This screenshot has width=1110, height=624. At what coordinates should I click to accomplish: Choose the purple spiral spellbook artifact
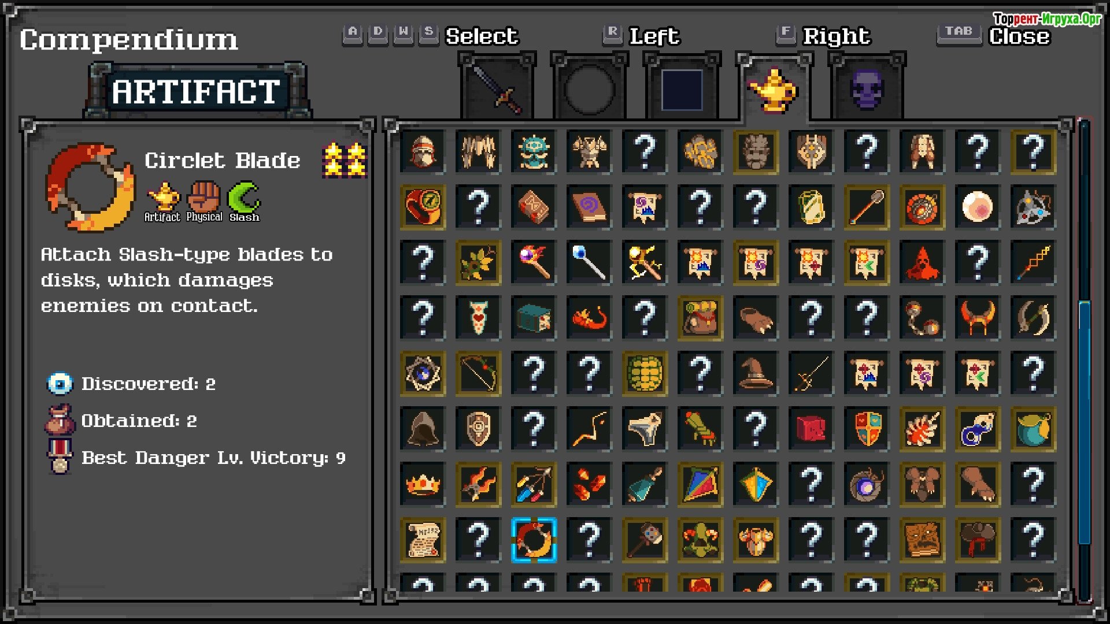(x=589, y=207)
